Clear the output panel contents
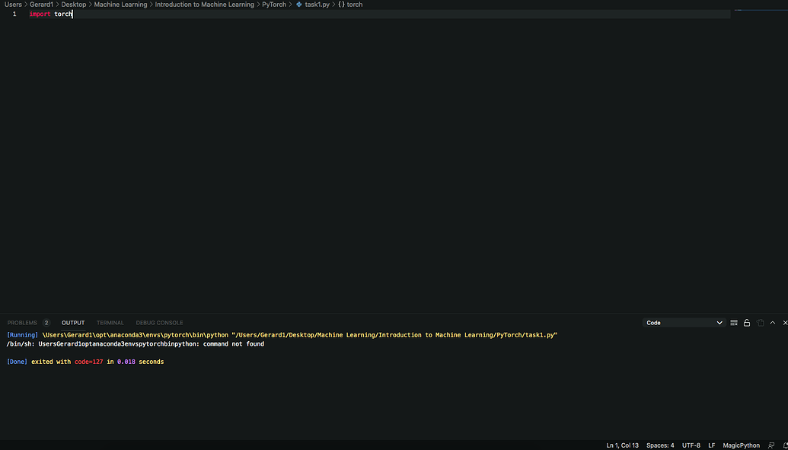The image size is (788, 450). pos(734,323)
